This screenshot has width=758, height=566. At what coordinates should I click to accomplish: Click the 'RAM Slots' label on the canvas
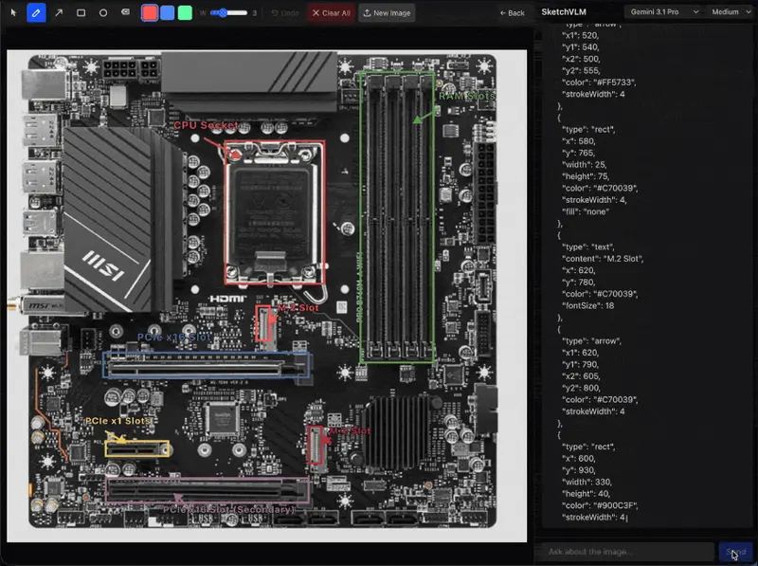pyautogui.click(x=467, y=96)
